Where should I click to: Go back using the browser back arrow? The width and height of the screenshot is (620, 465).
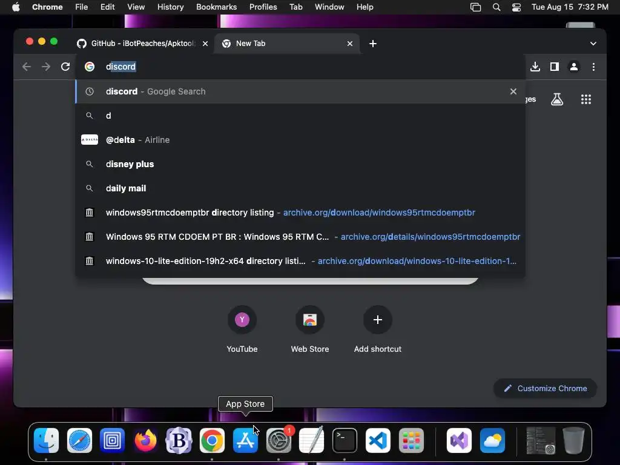coord(27,67)
